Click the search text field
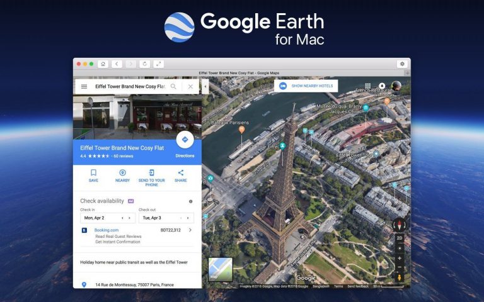Screen dimensions: 484x302 pyautogui.click(x=130, y=87)
